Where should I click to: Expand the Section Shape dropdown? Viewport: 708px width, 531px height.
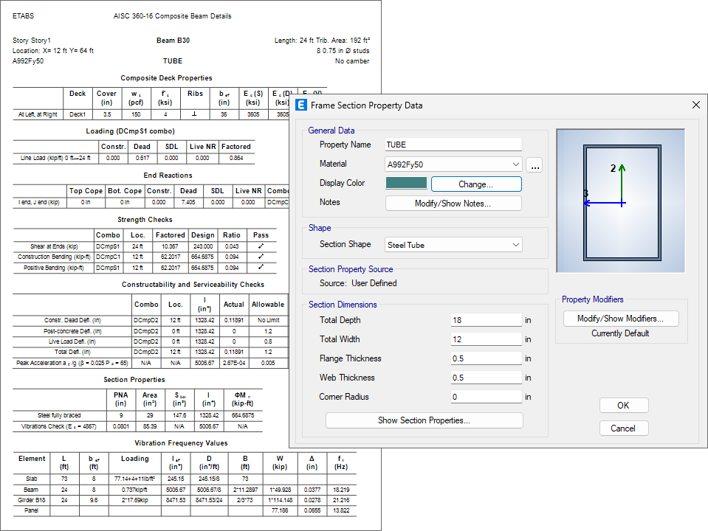453,244
